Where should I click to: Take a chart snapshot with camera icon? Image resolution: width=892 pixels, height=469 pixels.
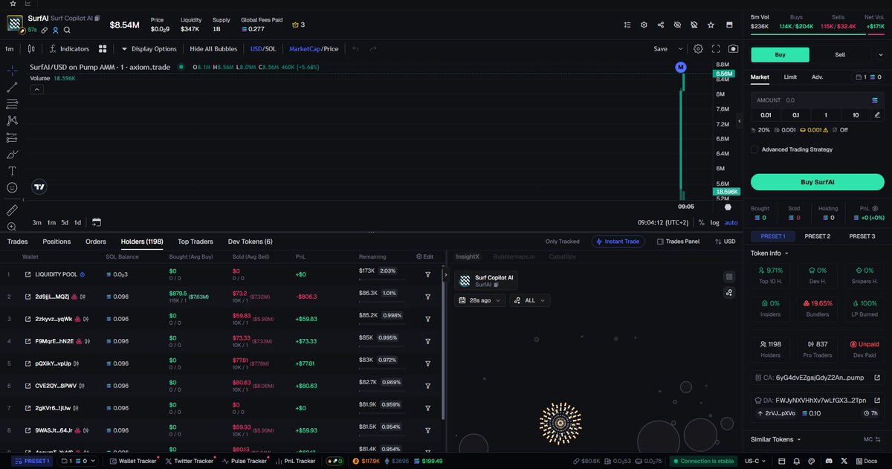tap(734, 49)
